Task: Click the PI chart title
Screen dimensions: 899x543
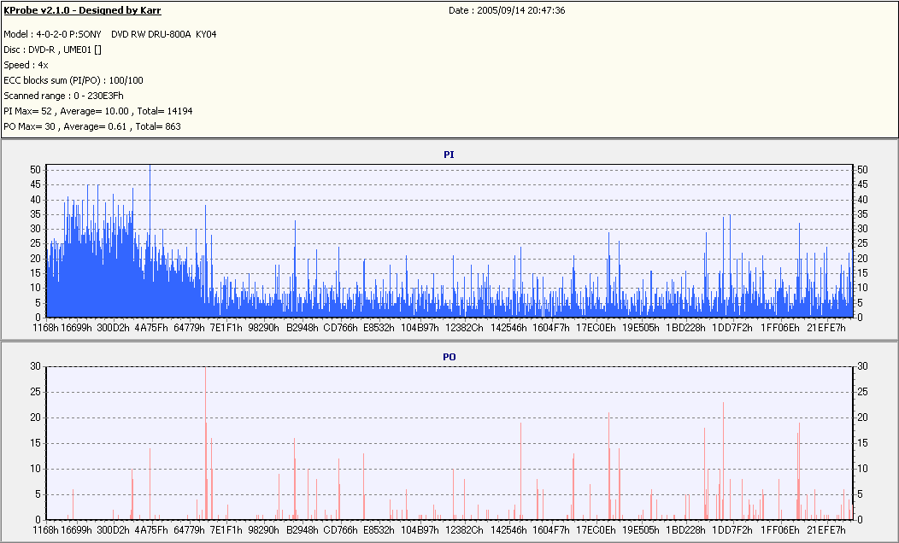Action: (449, 155)
